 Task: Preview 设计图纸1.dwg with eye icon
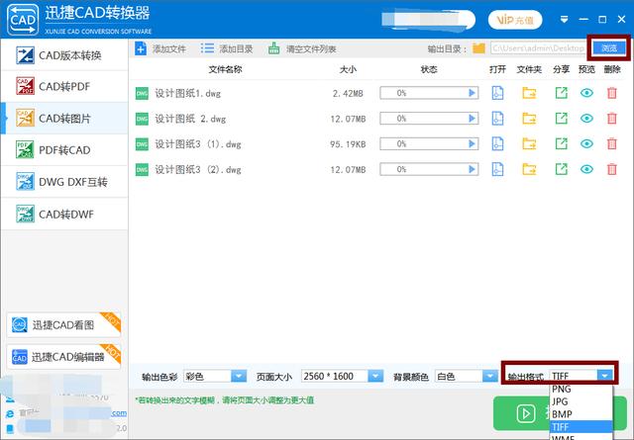[586, 93]
